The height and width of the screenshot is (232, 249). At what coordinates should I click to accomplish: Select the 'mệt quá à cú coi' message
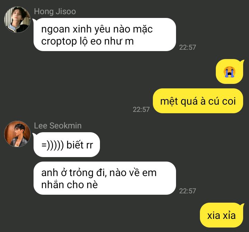(x=198, y=101)
